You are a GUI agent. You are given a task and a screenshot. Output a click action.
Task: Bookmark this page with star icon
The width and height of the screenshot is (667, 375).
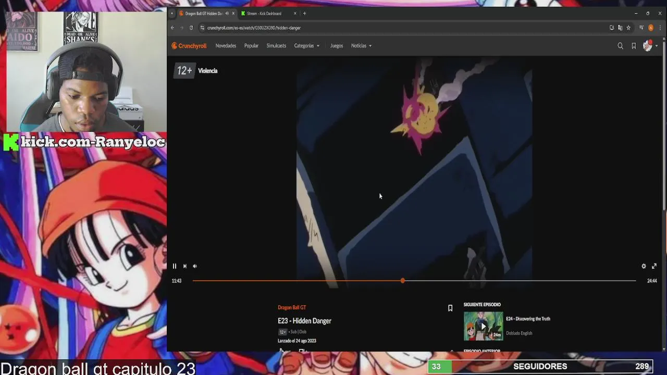[628, 28]
